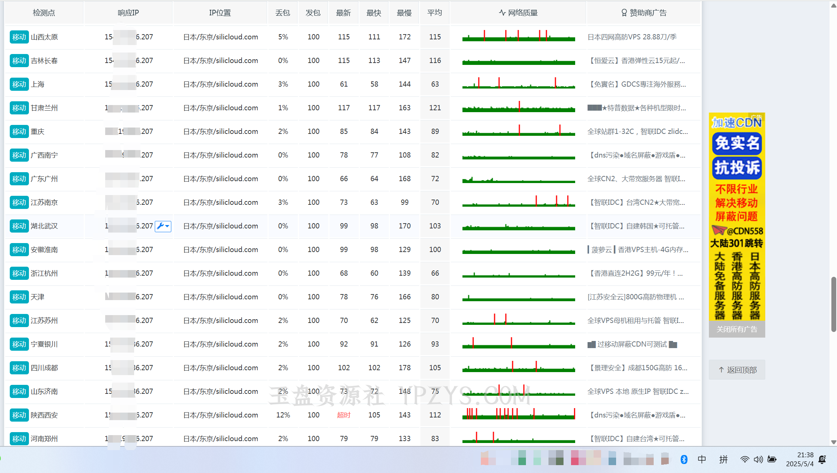Click the 移动 badge for 甘肃兰州
The height and width of the screenshot is (473, 837).
click(x=19, y=108)
